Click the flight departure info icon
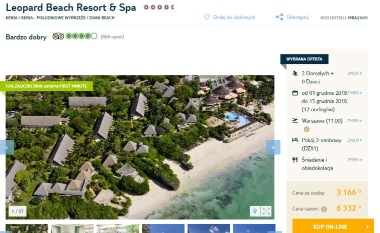Viewport: 380px width, 233px height. [306, 129]
